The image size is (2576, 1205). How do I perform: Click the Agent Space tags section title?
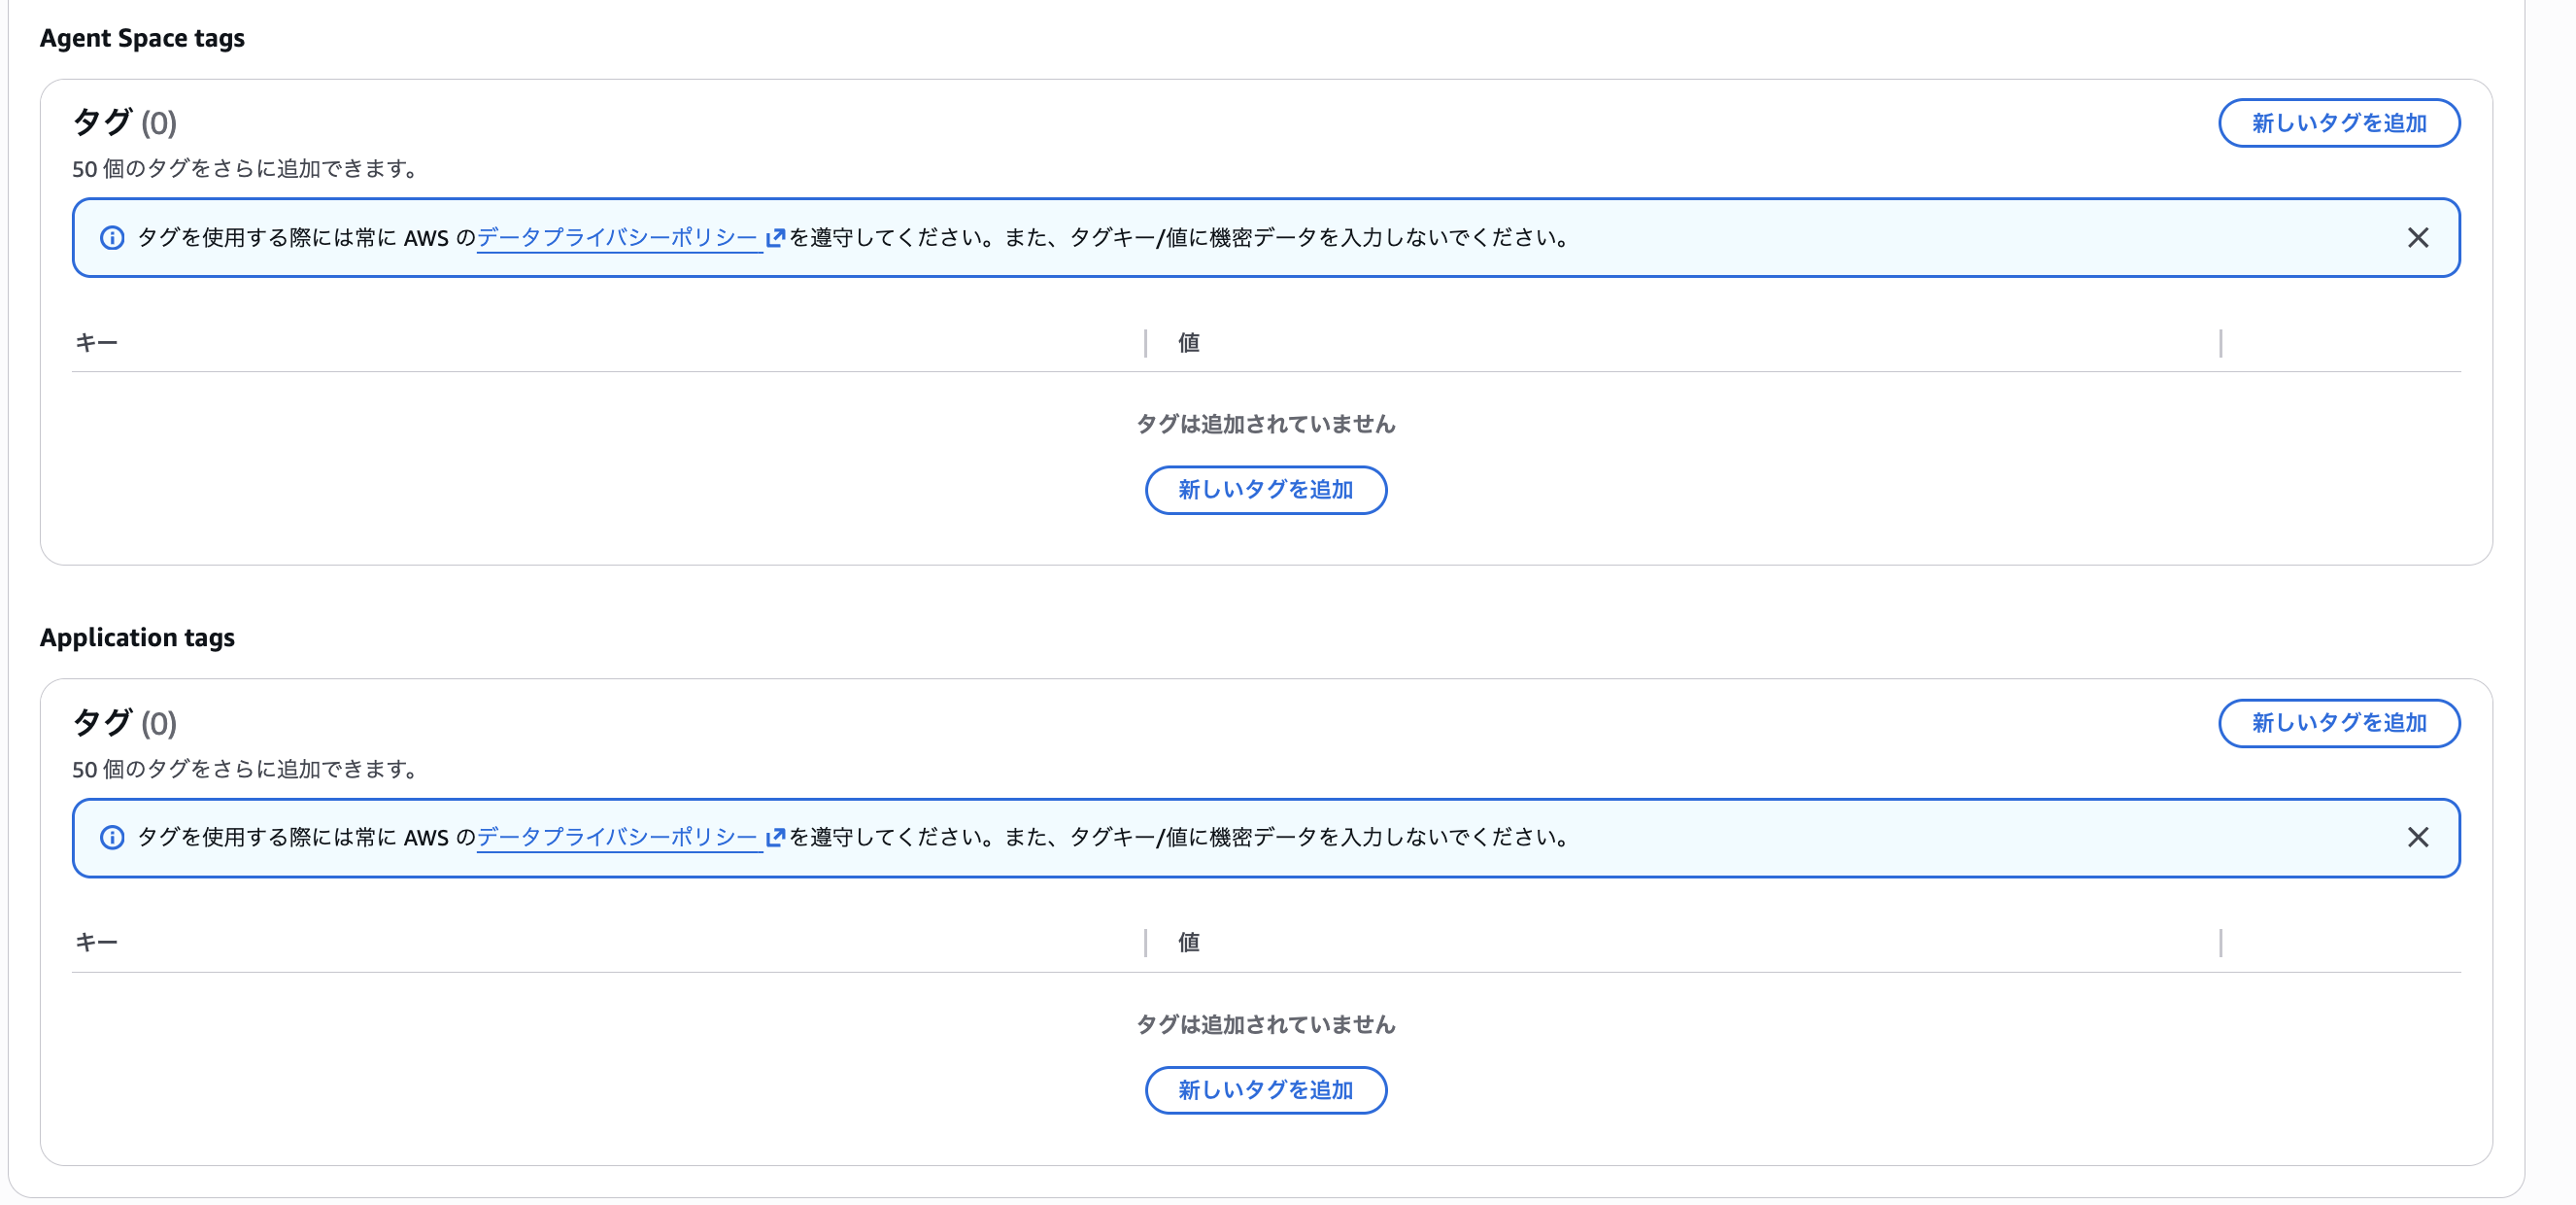142,38
